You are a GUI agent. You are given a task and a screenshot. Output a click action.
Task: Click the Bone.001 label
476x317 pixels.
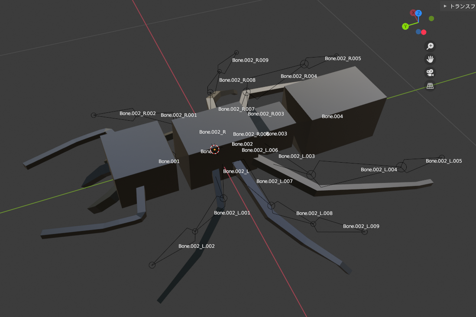pyautogui.click(x=169, y=161)
